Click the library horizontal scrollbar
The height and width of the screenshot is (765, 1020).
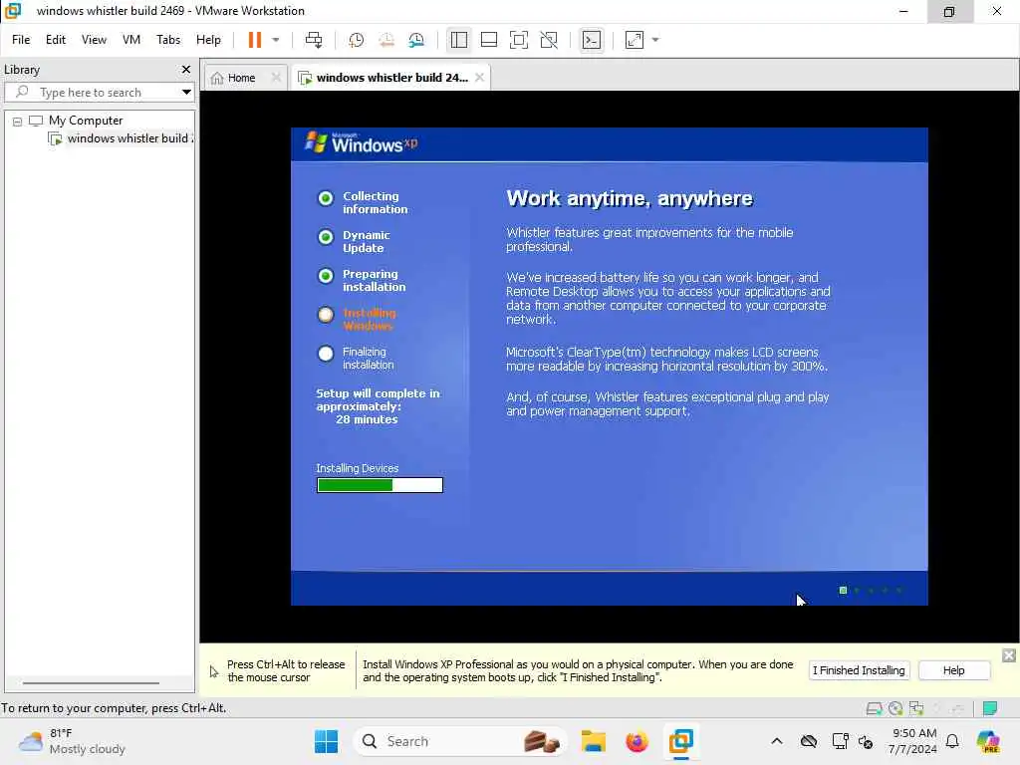click(x=91, y=683)
